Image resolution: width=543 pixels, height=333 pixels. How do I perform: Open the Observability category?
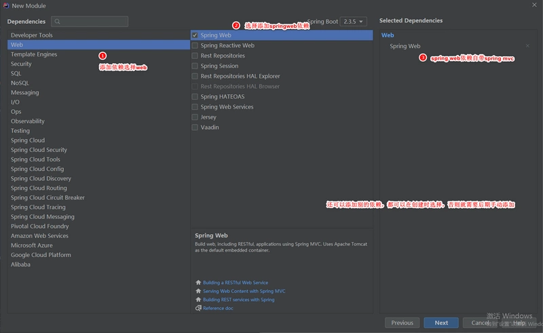98,121
